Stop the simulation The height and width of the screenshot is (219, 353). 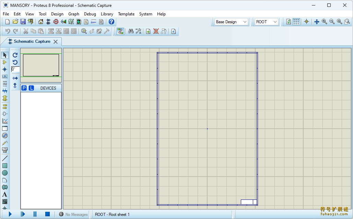coord(47,214)
